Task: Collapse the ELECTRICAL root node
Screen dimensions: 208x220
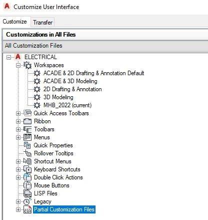Action: (8, 57)
